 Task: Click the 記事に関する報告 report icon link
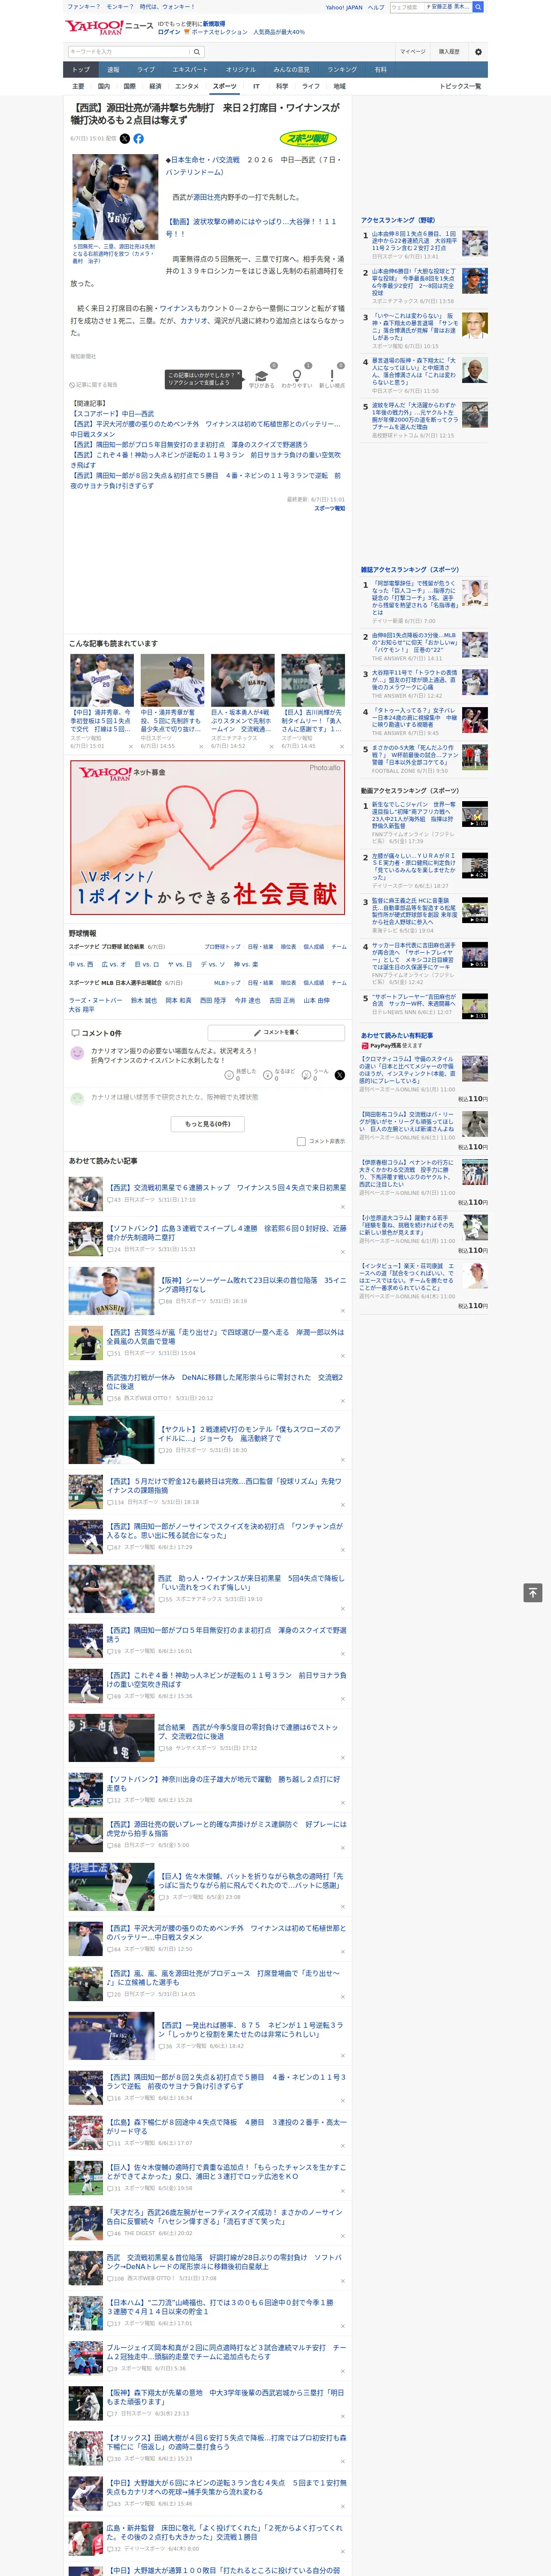tap(94, 385)
